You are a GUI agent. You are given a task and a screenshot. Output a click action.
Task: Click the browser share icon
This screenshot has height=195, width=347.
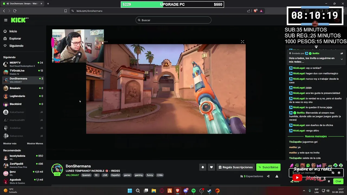click(x=249, y=11)
